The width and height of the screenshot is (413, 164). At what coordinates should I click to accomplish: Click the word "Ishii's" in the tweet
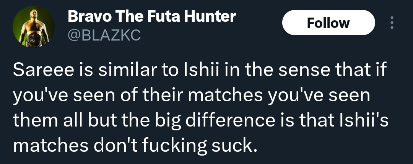369,120
